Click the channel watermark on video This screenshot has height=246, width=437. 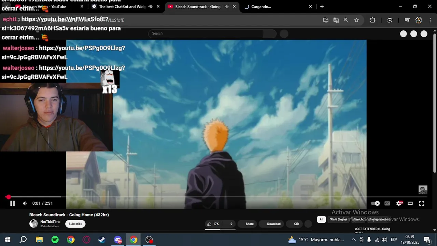point(423,190)
